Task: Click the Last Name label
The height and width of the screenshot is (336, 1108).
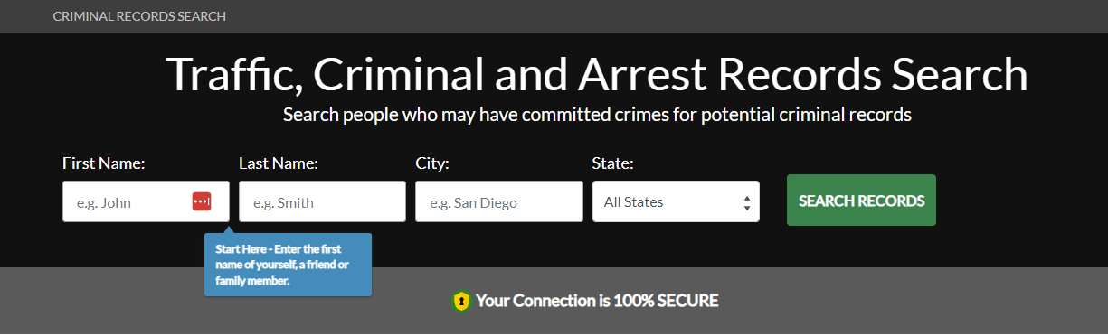Action: 279,163
